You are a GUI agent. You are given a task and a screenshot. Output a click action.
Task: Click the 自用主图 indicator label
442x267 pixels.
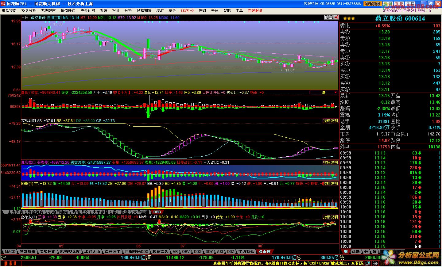click(x=54, y=18)
